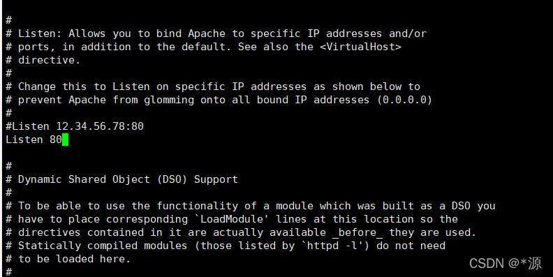Click 'Statically compiled modules' text
Image resolution: width=553 pixels, height=277 pixels.
click(x=103, y=246)
